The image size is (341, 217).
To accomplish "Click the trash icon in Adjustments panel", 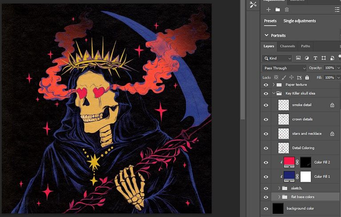I will 287,9.
